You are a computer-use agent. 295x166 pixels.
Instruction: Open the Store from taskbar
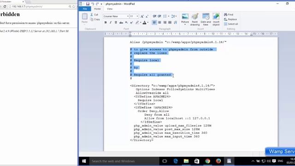point(197,161)
